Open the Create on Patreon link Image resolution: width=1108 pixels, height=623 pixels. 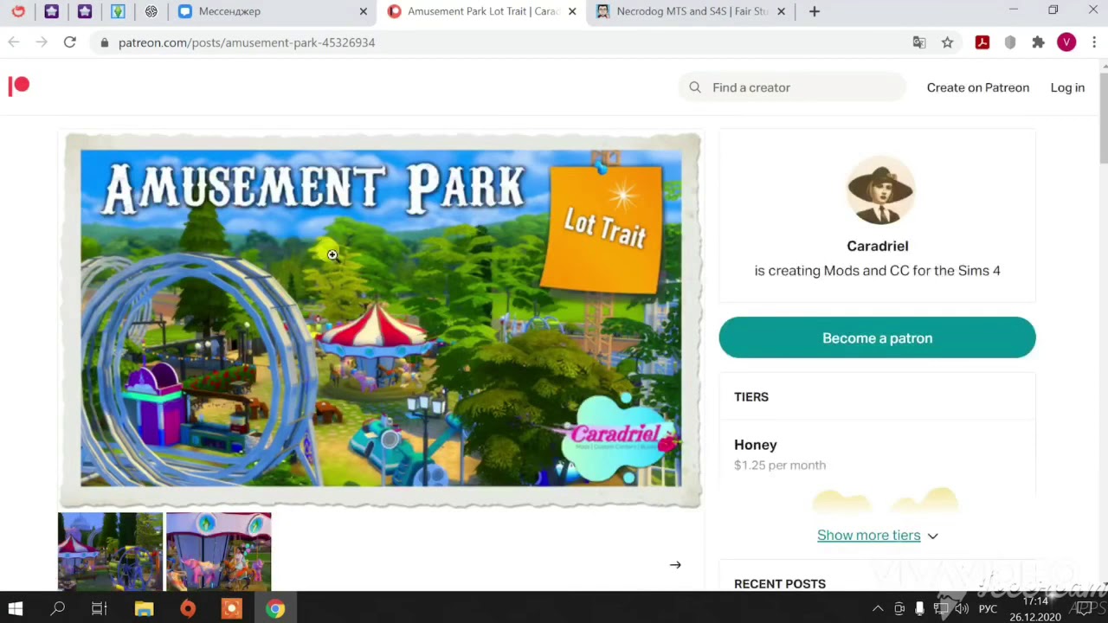coord(978,87)
